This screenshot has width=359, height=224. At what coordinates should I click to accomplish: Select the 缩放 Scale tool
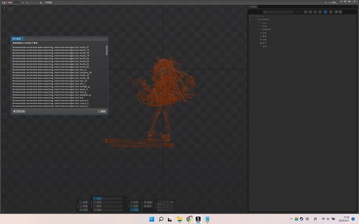[x=97, y=206]
